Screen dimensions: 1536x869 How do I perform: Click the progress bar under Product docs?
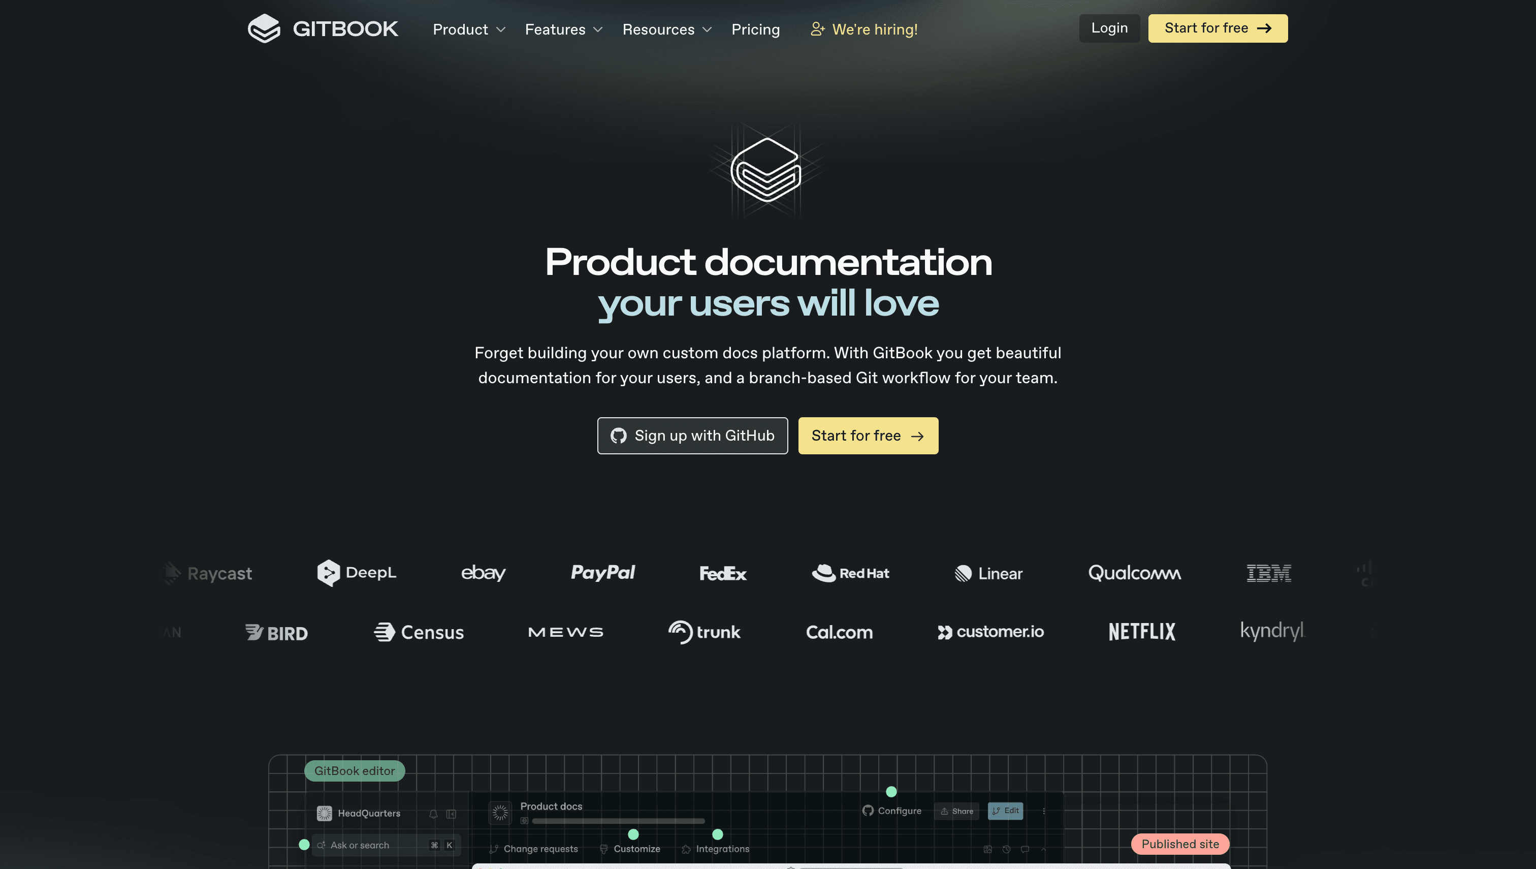point(618,821)
